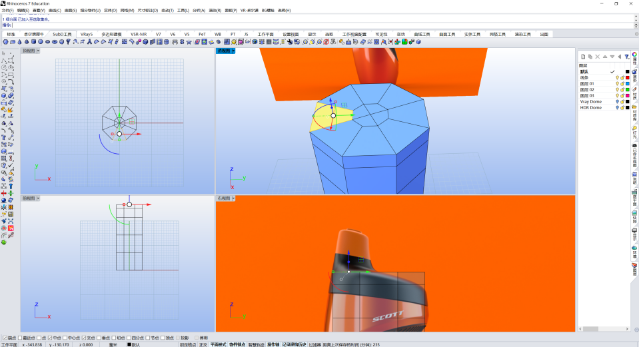Open the 过滤器 selection filter in status bar
Viewport: 639px width, 347px height.
[315, 344]
